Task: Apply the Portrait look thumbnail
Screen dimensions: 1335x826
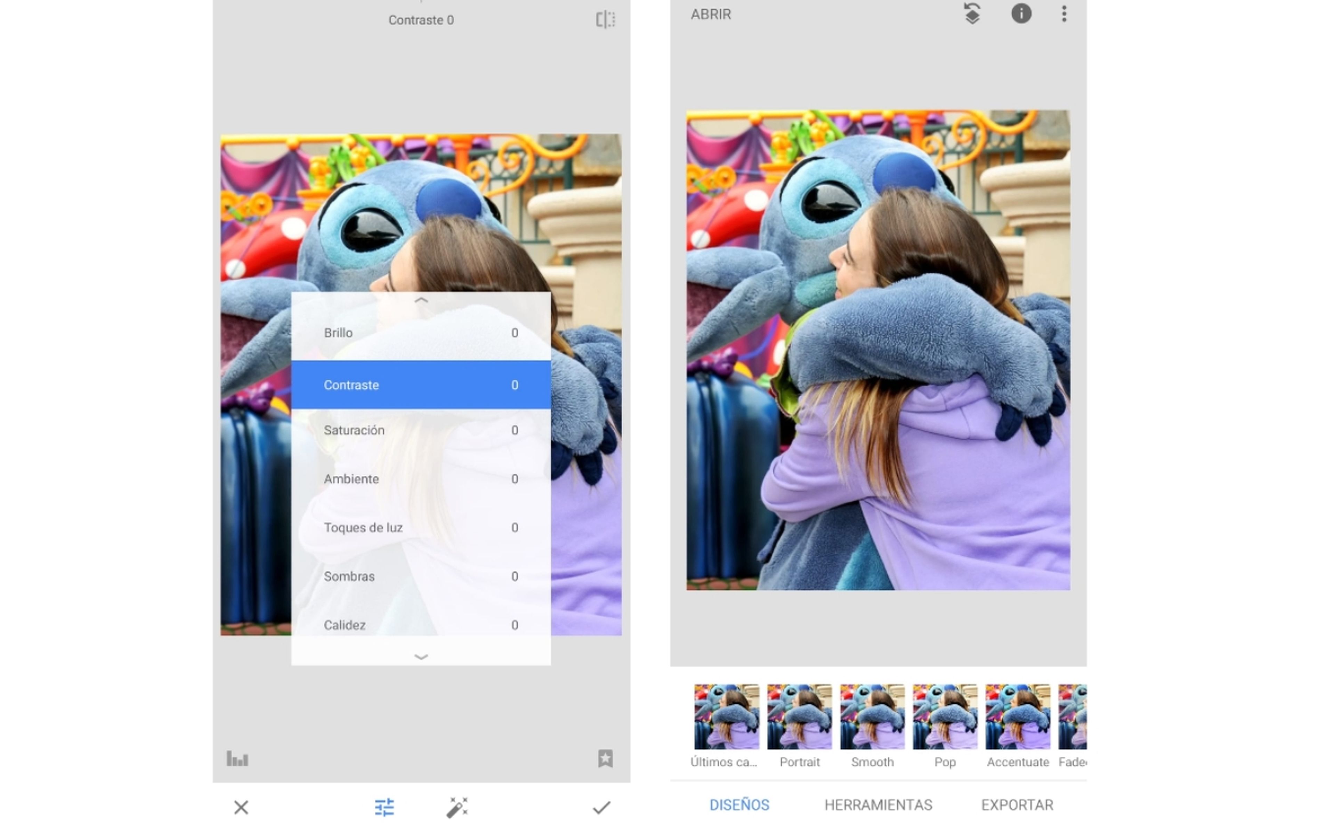Action: (799, 717)
